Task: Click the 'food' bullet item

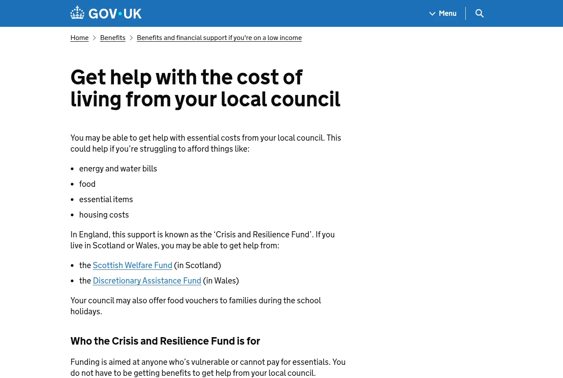Action: point(87,184)
